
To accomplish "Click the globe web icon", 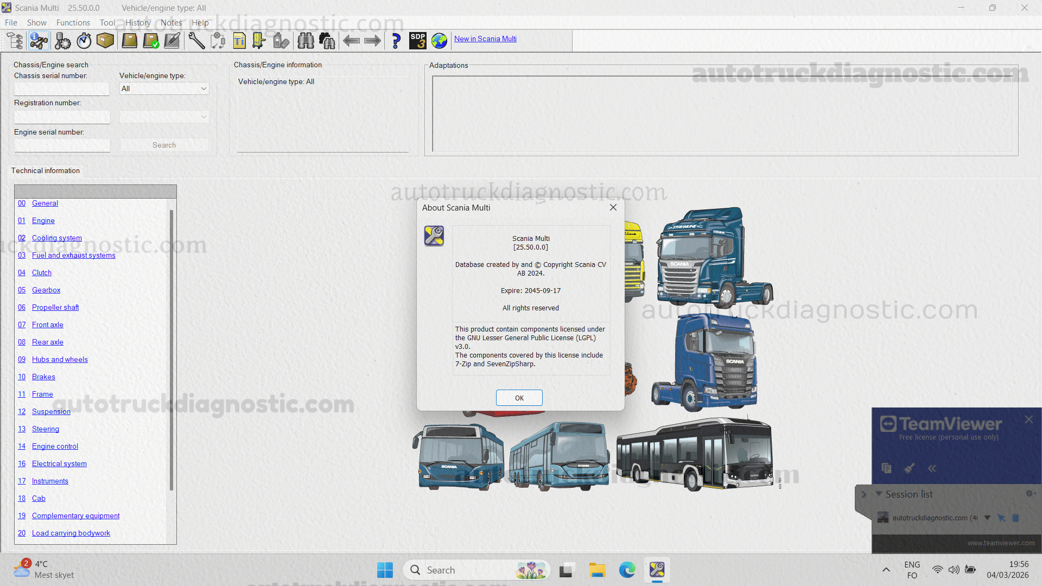I will tap(439, 41).
